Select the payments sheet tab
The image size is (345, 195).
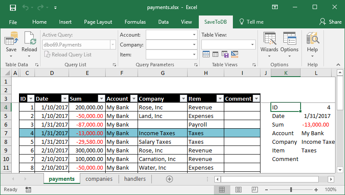(62, 179)
